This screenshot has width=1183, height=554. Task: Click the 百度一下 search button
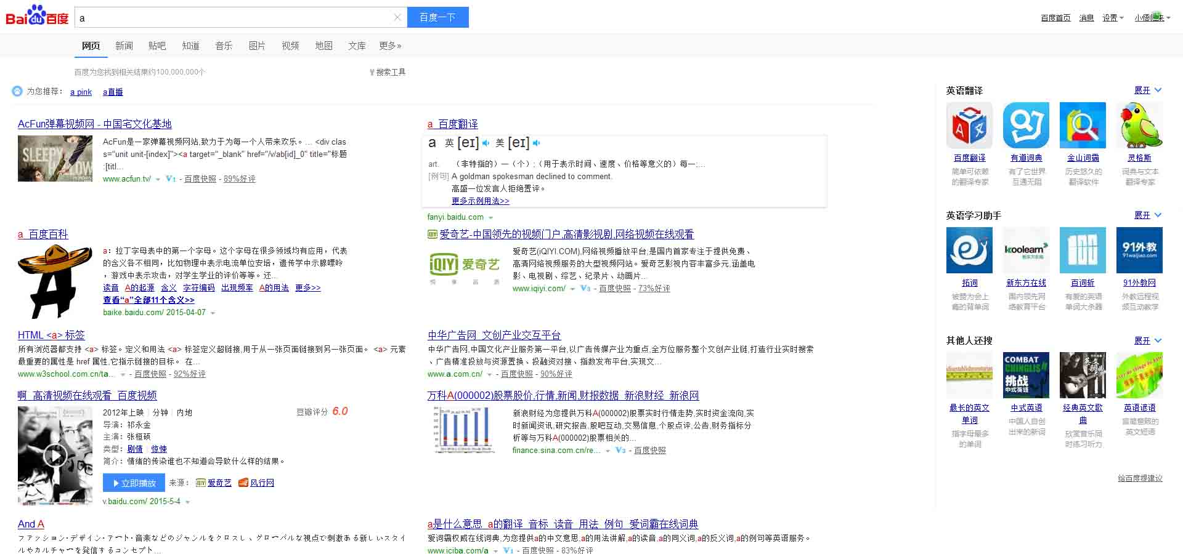pyautogui.click(x=437, y=17)
